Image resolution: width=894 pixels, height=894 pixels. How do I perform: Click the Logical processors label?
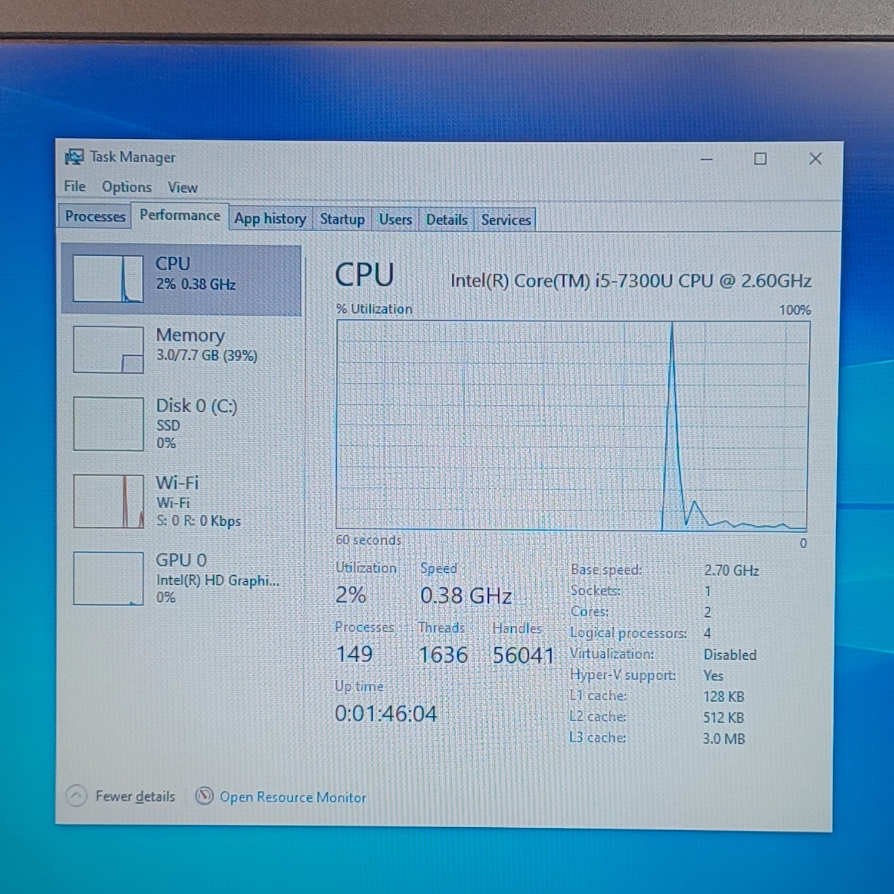click(x=628, y=633)
